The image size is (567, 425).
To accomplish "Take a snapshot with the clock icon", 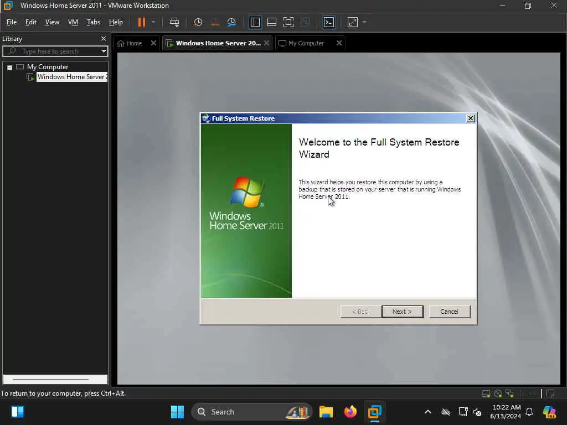I will pyautogui.click(x=198, y=22).
